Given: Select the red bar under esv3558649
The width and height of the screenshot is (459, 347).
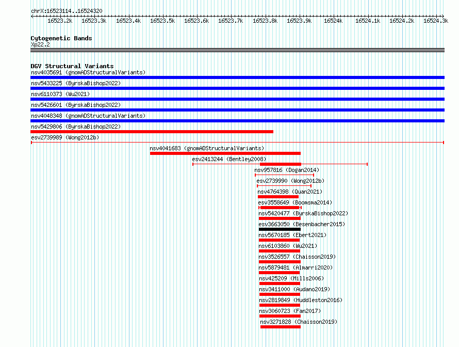Looking at the screenshot, I should pos(280,208).
